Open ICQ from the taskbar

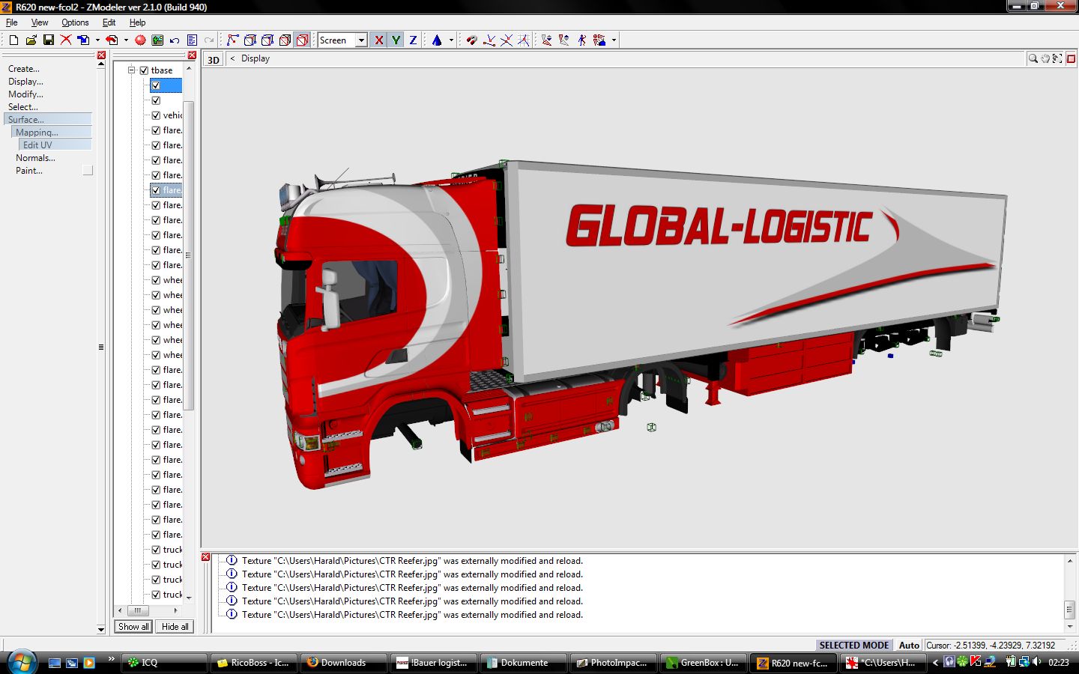165,663
